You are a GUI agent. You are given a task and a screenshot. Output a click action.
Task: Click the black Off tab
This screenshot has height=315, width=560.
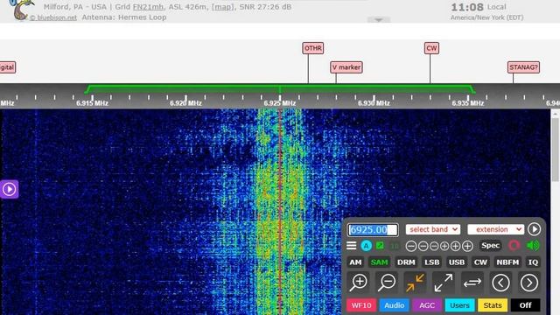525,305
